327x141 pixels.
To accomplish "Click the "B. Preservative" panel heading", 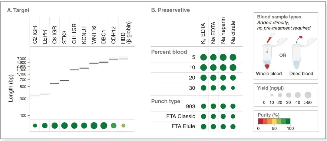I will click(x=170, y=10).
